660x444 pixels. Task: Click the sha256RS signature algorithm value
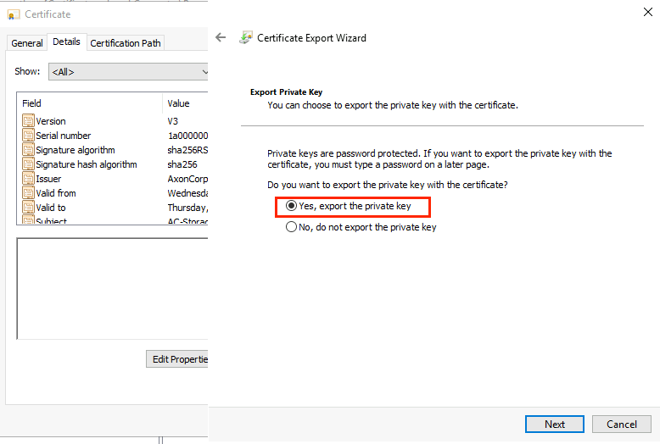187,150
